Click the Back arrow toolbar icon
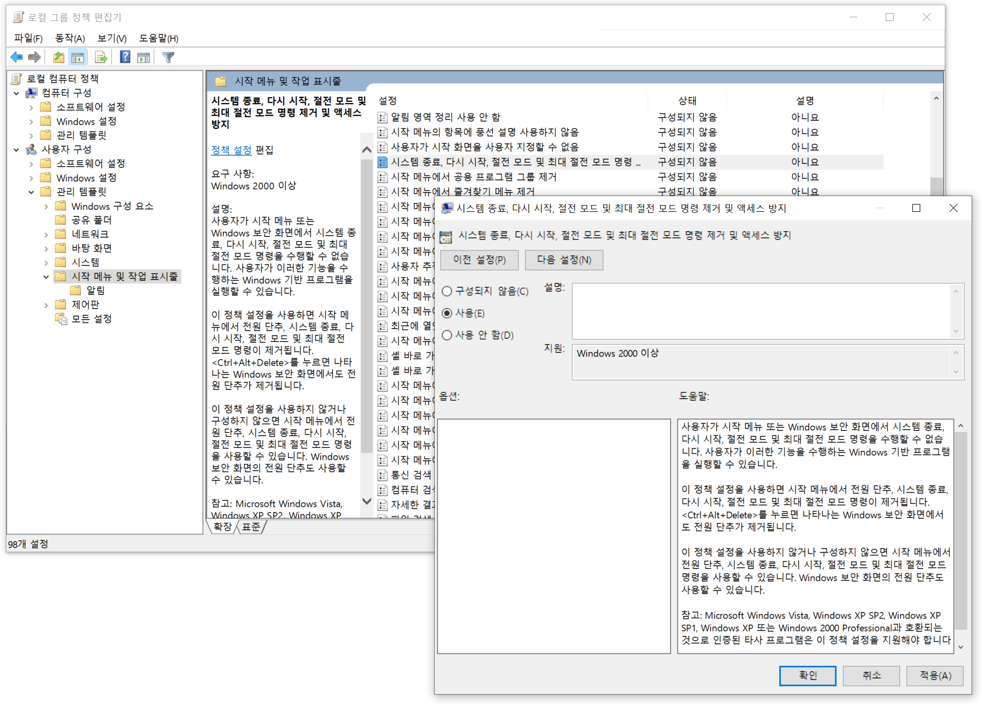The image size is (982, 704). [x=17, y=57]
